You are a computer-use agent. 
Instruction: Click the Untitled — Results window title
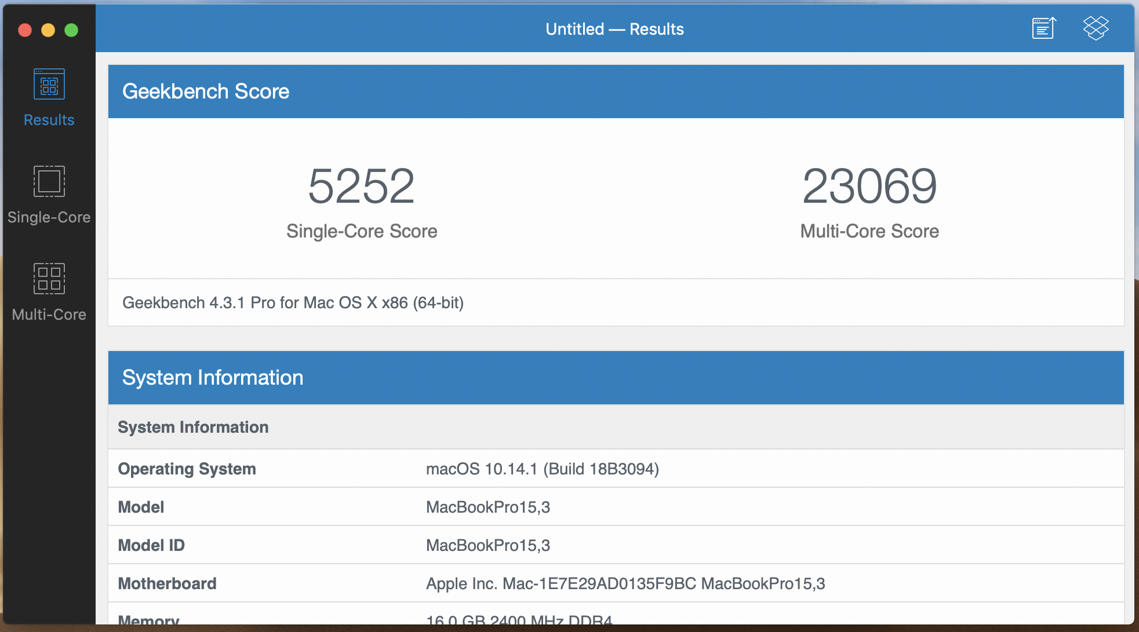tap(614, 29)
